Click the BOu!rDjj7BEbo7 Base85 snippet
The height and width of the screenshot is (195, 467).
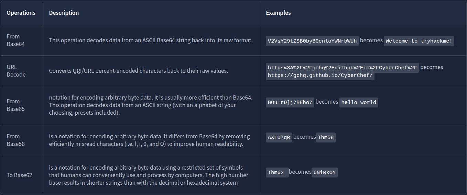pyautogui.click(x=290, y=102)
